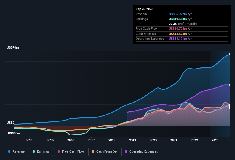
Task: Click the 29.3% profit margin text
Action: (x=183, y=24)
